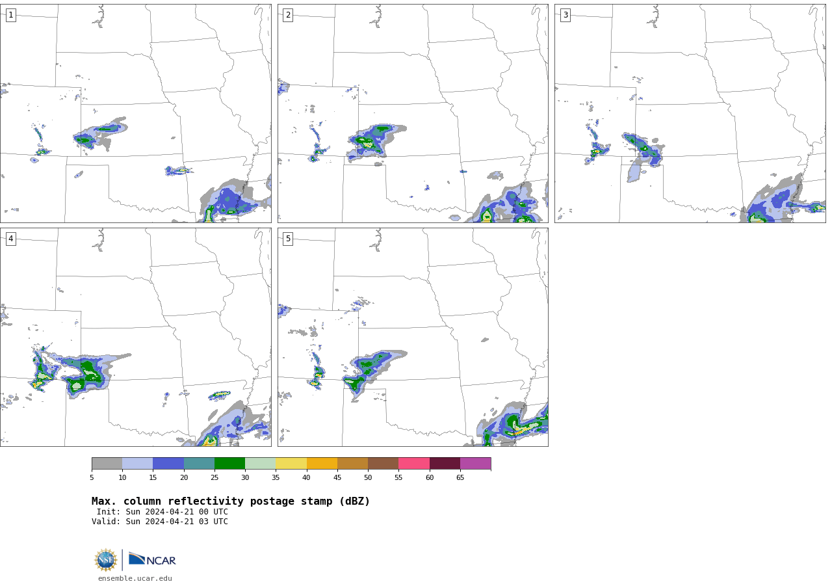Click the 'Init: Sun 2024-04-21 00 UTC' line
Viewport: 832px width, 586px height.
(162, 512)
